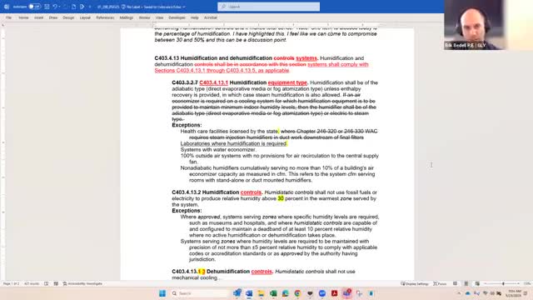533x300 pixels.
Task: Click the Redo icon in title bar
Action: (x=66, y=7)
